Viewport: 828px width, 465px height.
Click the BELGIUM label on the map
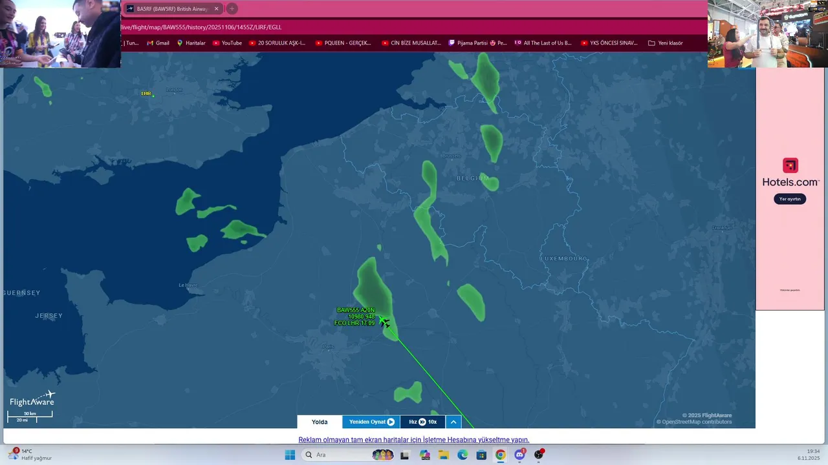[473, 178]
